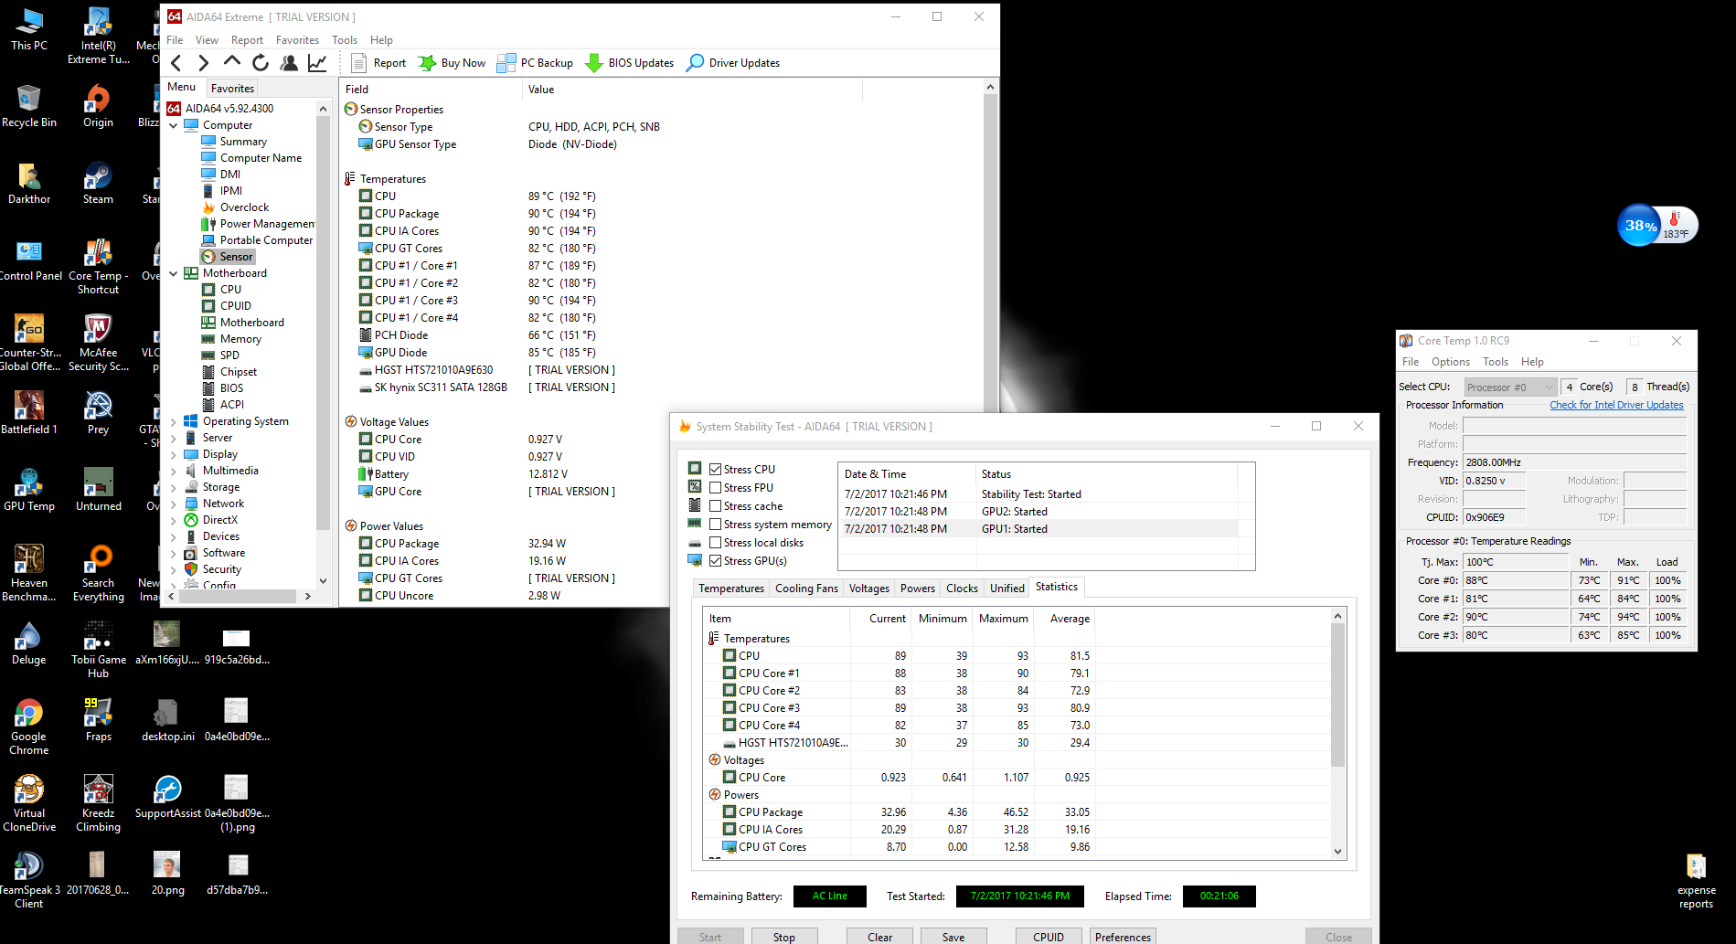Select the This PC desktop icon
1736x944 pixels.
pos(29,29)
